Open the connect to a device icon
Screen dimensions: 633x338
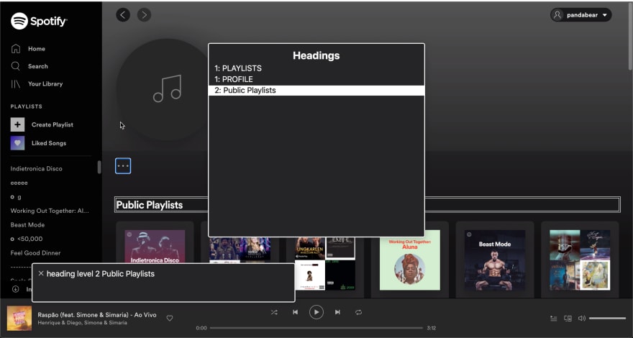(x=568, y=318)
